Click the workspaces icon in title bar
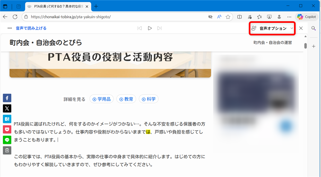 18,6
